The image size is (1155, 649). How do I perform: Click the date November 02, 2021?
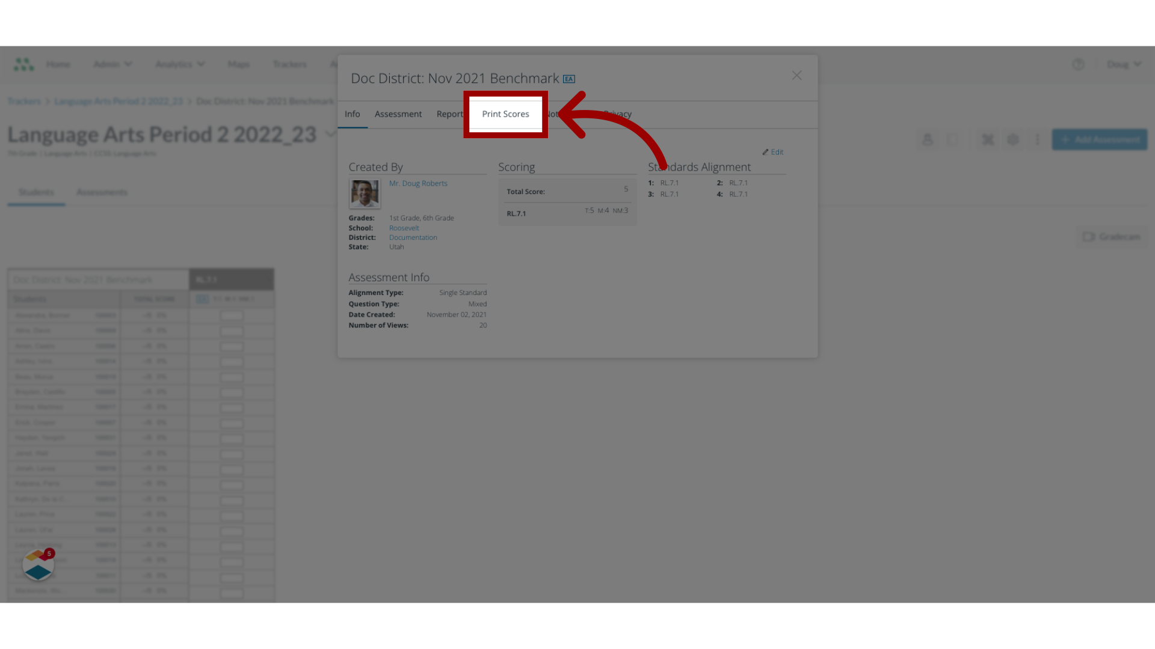(457, 314)
